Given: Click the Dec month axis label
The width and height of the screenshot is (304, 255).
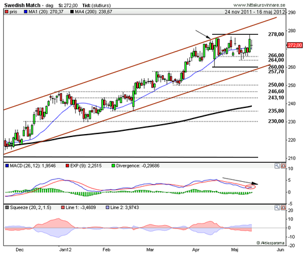Looking at the screenshot, I should tap(20, 250).
